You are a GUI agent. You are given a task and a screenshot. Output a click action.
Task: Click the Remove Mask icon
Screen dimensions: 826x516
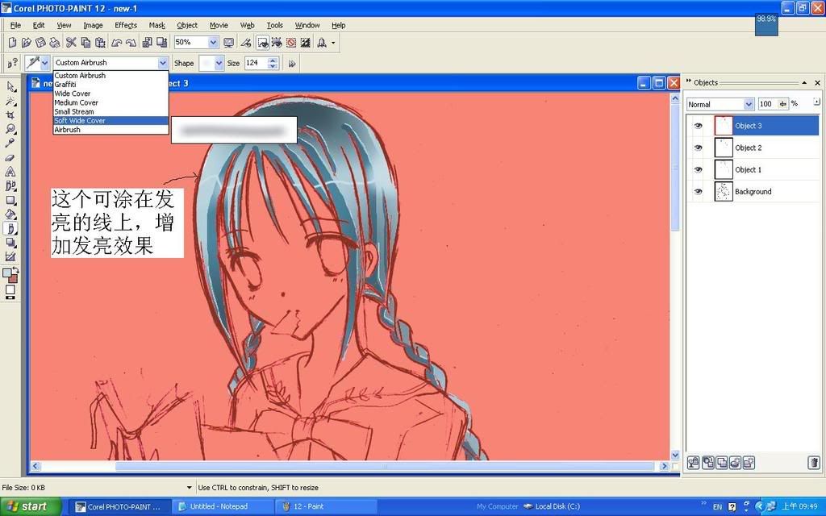[290, 42]
